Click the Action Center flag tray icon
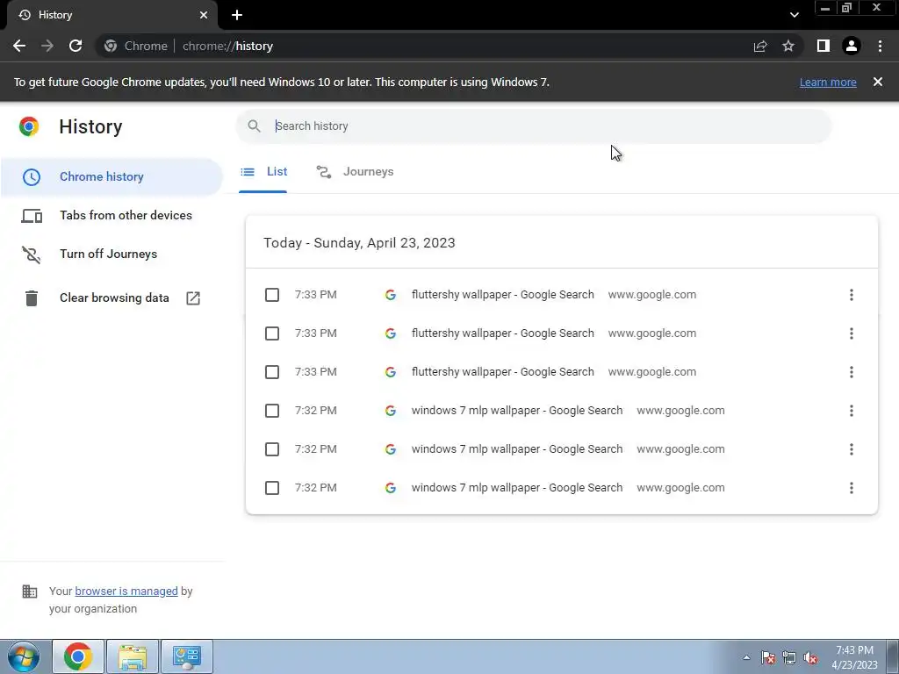The width and height of the screenshot is (899, 674). point(768,657)
